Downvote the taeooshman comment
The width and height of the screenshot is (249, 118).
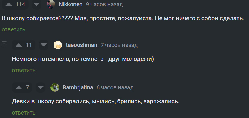pos(44,45)
